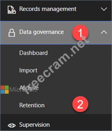Image resolution: width=112 pixels, height=131 pixels.
Task: Expand Records management with its down chevron
Action: point(104,9)
